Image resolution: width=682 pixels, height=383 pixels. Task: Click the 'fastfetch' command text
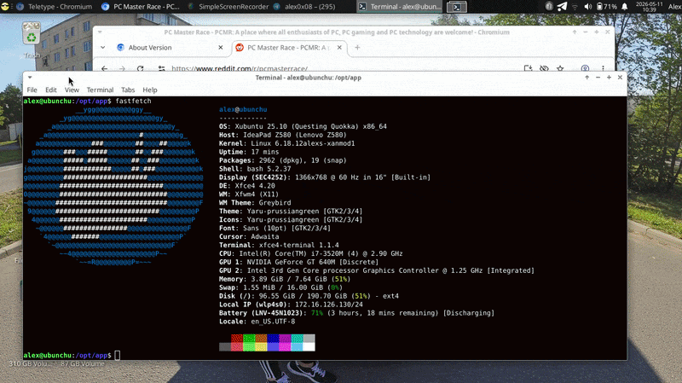[x=134, y=101]
